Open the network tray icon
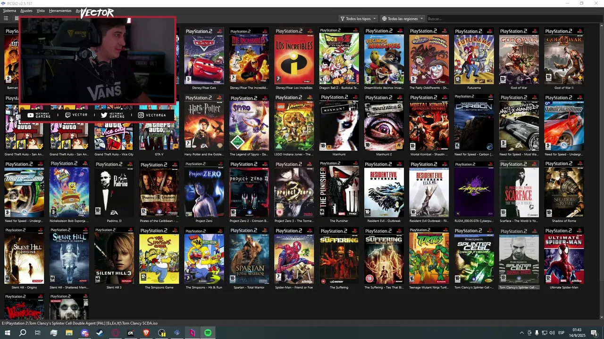This screenshot has height=339, width=604. pyautogui.click(x=545, y=333)
